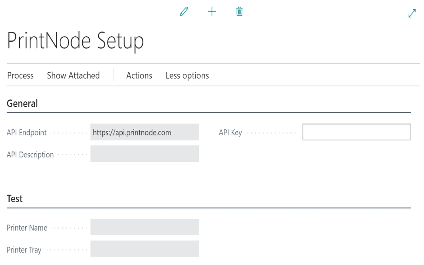The width and height of the screenshot is (424, 265).
Task: Click the API Endpoint field
Action: (145, 132)
